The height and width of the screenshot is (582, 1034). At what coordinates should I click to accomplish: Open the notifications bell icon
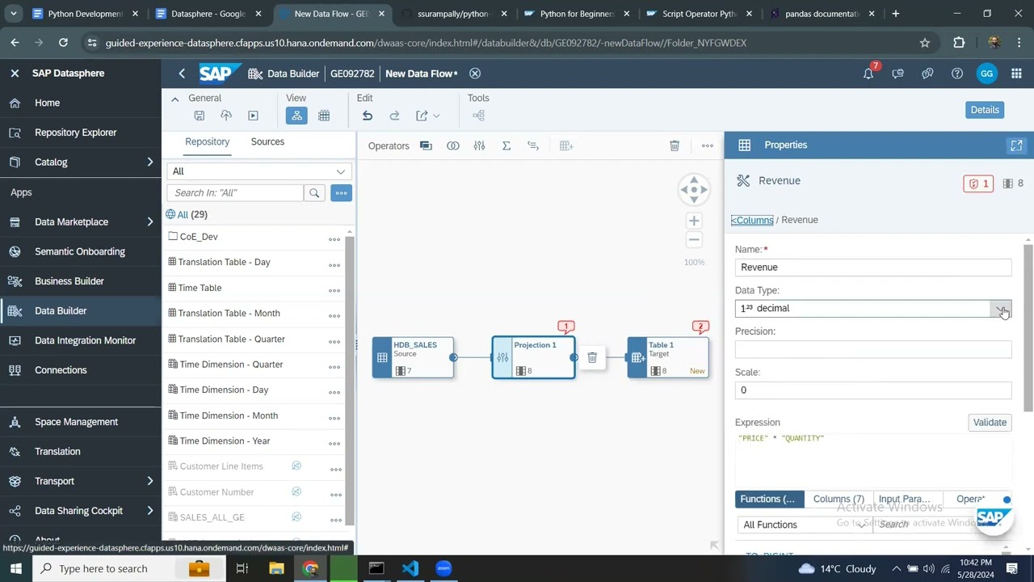(x=868, y=74)
